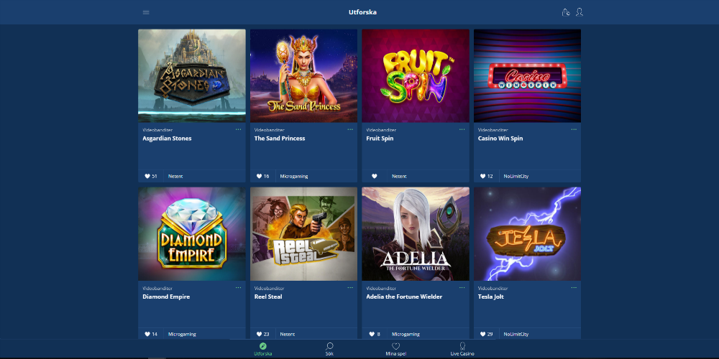Click Videobanditer label above Asgardian Stones

(157, 130)
